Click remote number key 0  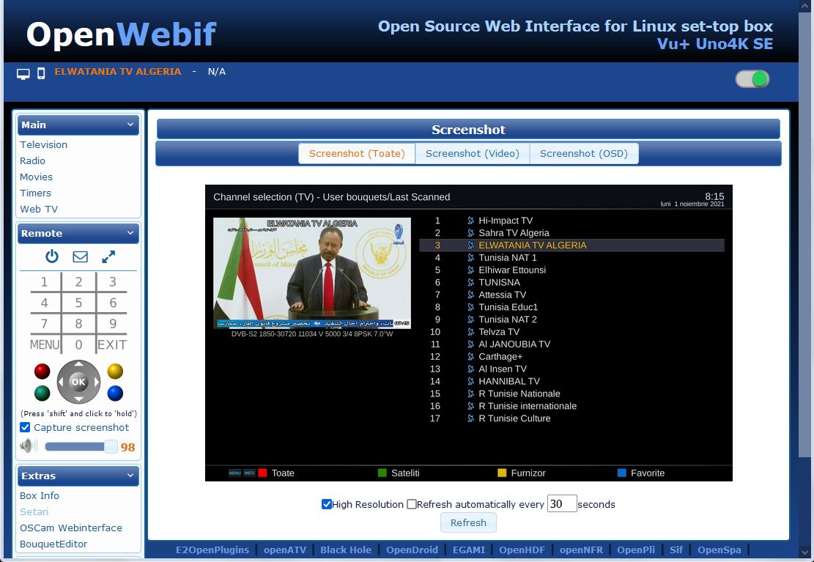pyautogui.click(x=78, y=344)
